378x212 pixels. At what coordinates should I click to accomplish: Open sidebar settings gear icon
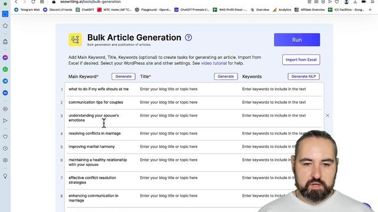tap(5, 160)
